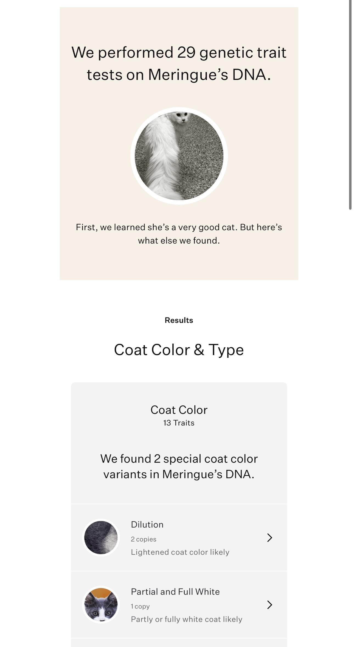
Task: Click the '13 Traits' count label
Action: [179, 423]
